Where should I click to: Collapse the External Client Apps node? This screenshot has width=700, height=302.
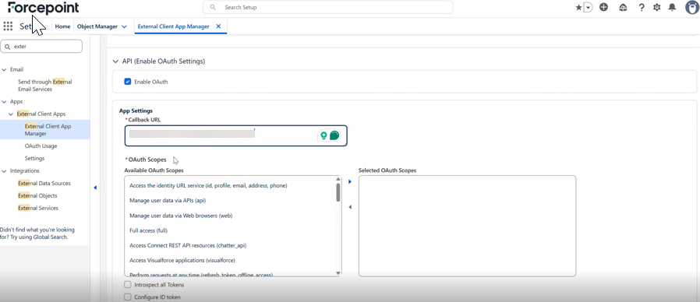point(11,114)
